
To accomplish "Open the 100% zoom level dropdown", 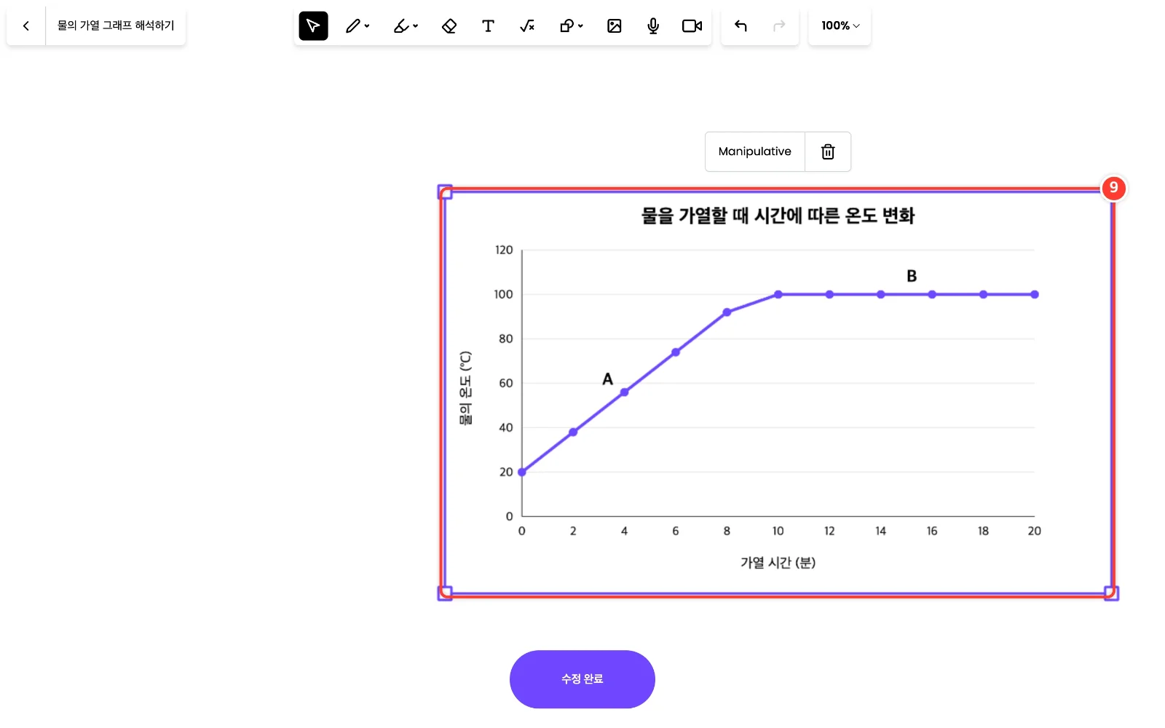I will click(x=840, y=25).
